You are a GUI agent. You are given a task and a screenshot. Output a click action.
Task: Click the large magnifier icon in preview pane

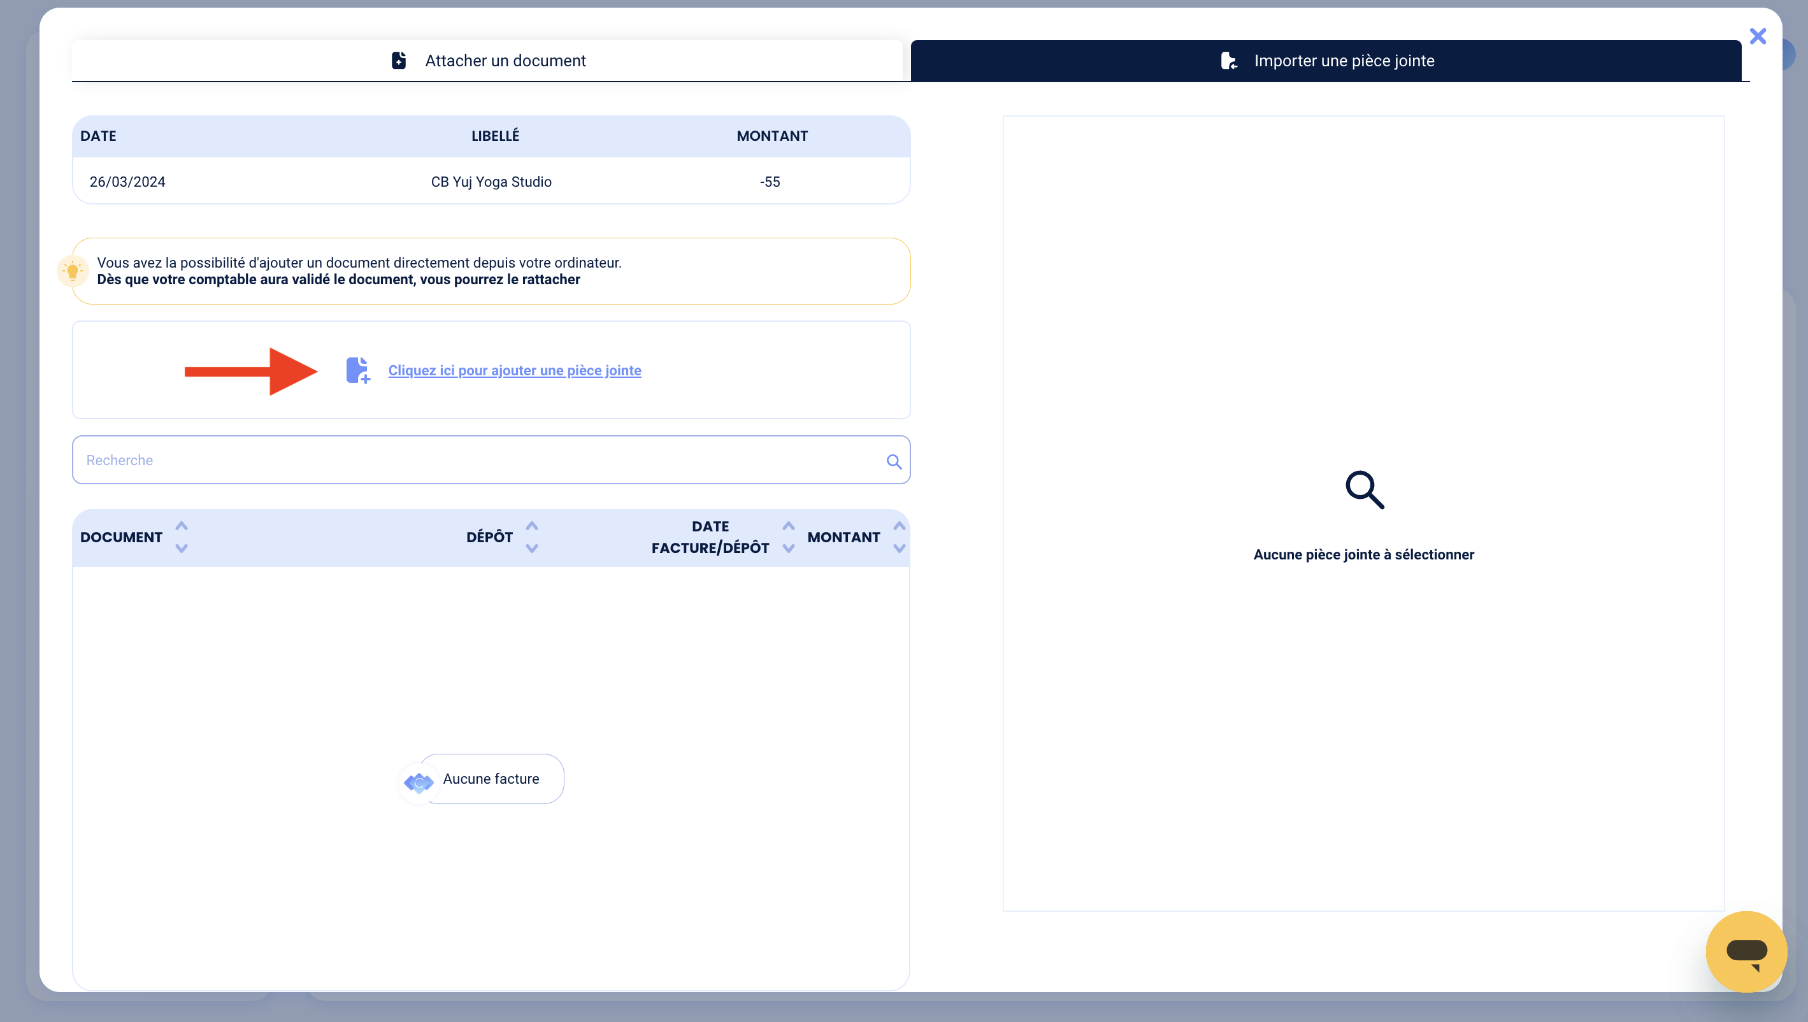pyautogui.click(x=1365, y=489)
